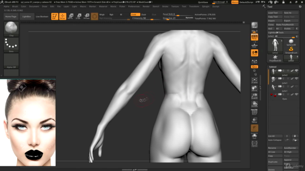Select the Julie2 subtool row
Image resolution: width=305 pixels, height=171 pixels.
(284, 72)
